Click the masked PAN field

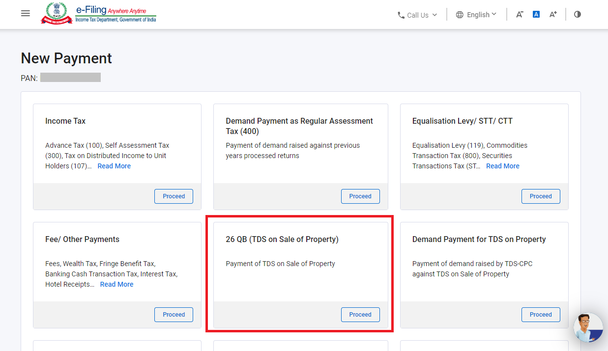pyautogui.click(x=70, y=77)
